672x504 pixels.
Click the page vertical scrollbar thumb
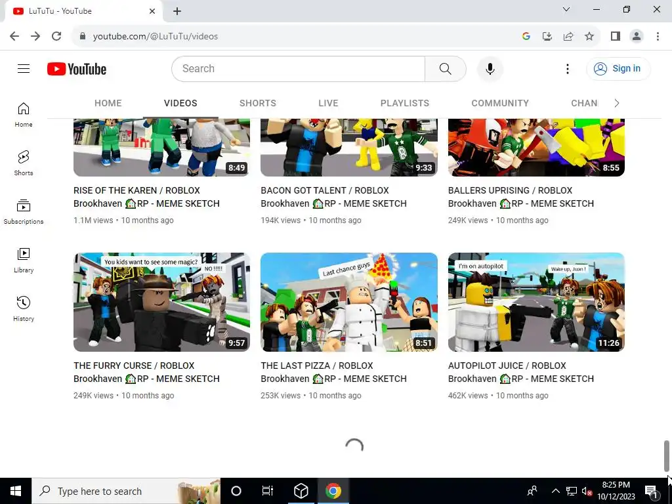(x=667, y=455)
